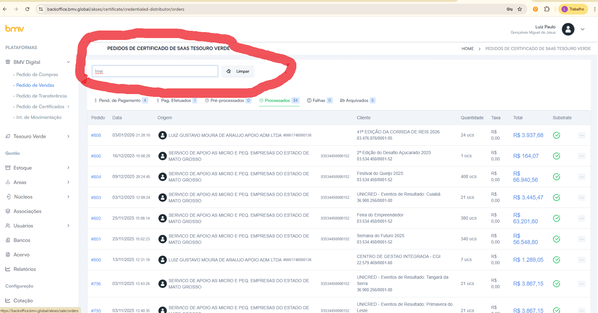
Task: Select the Processados tab
Action: (x=279, y=100)
